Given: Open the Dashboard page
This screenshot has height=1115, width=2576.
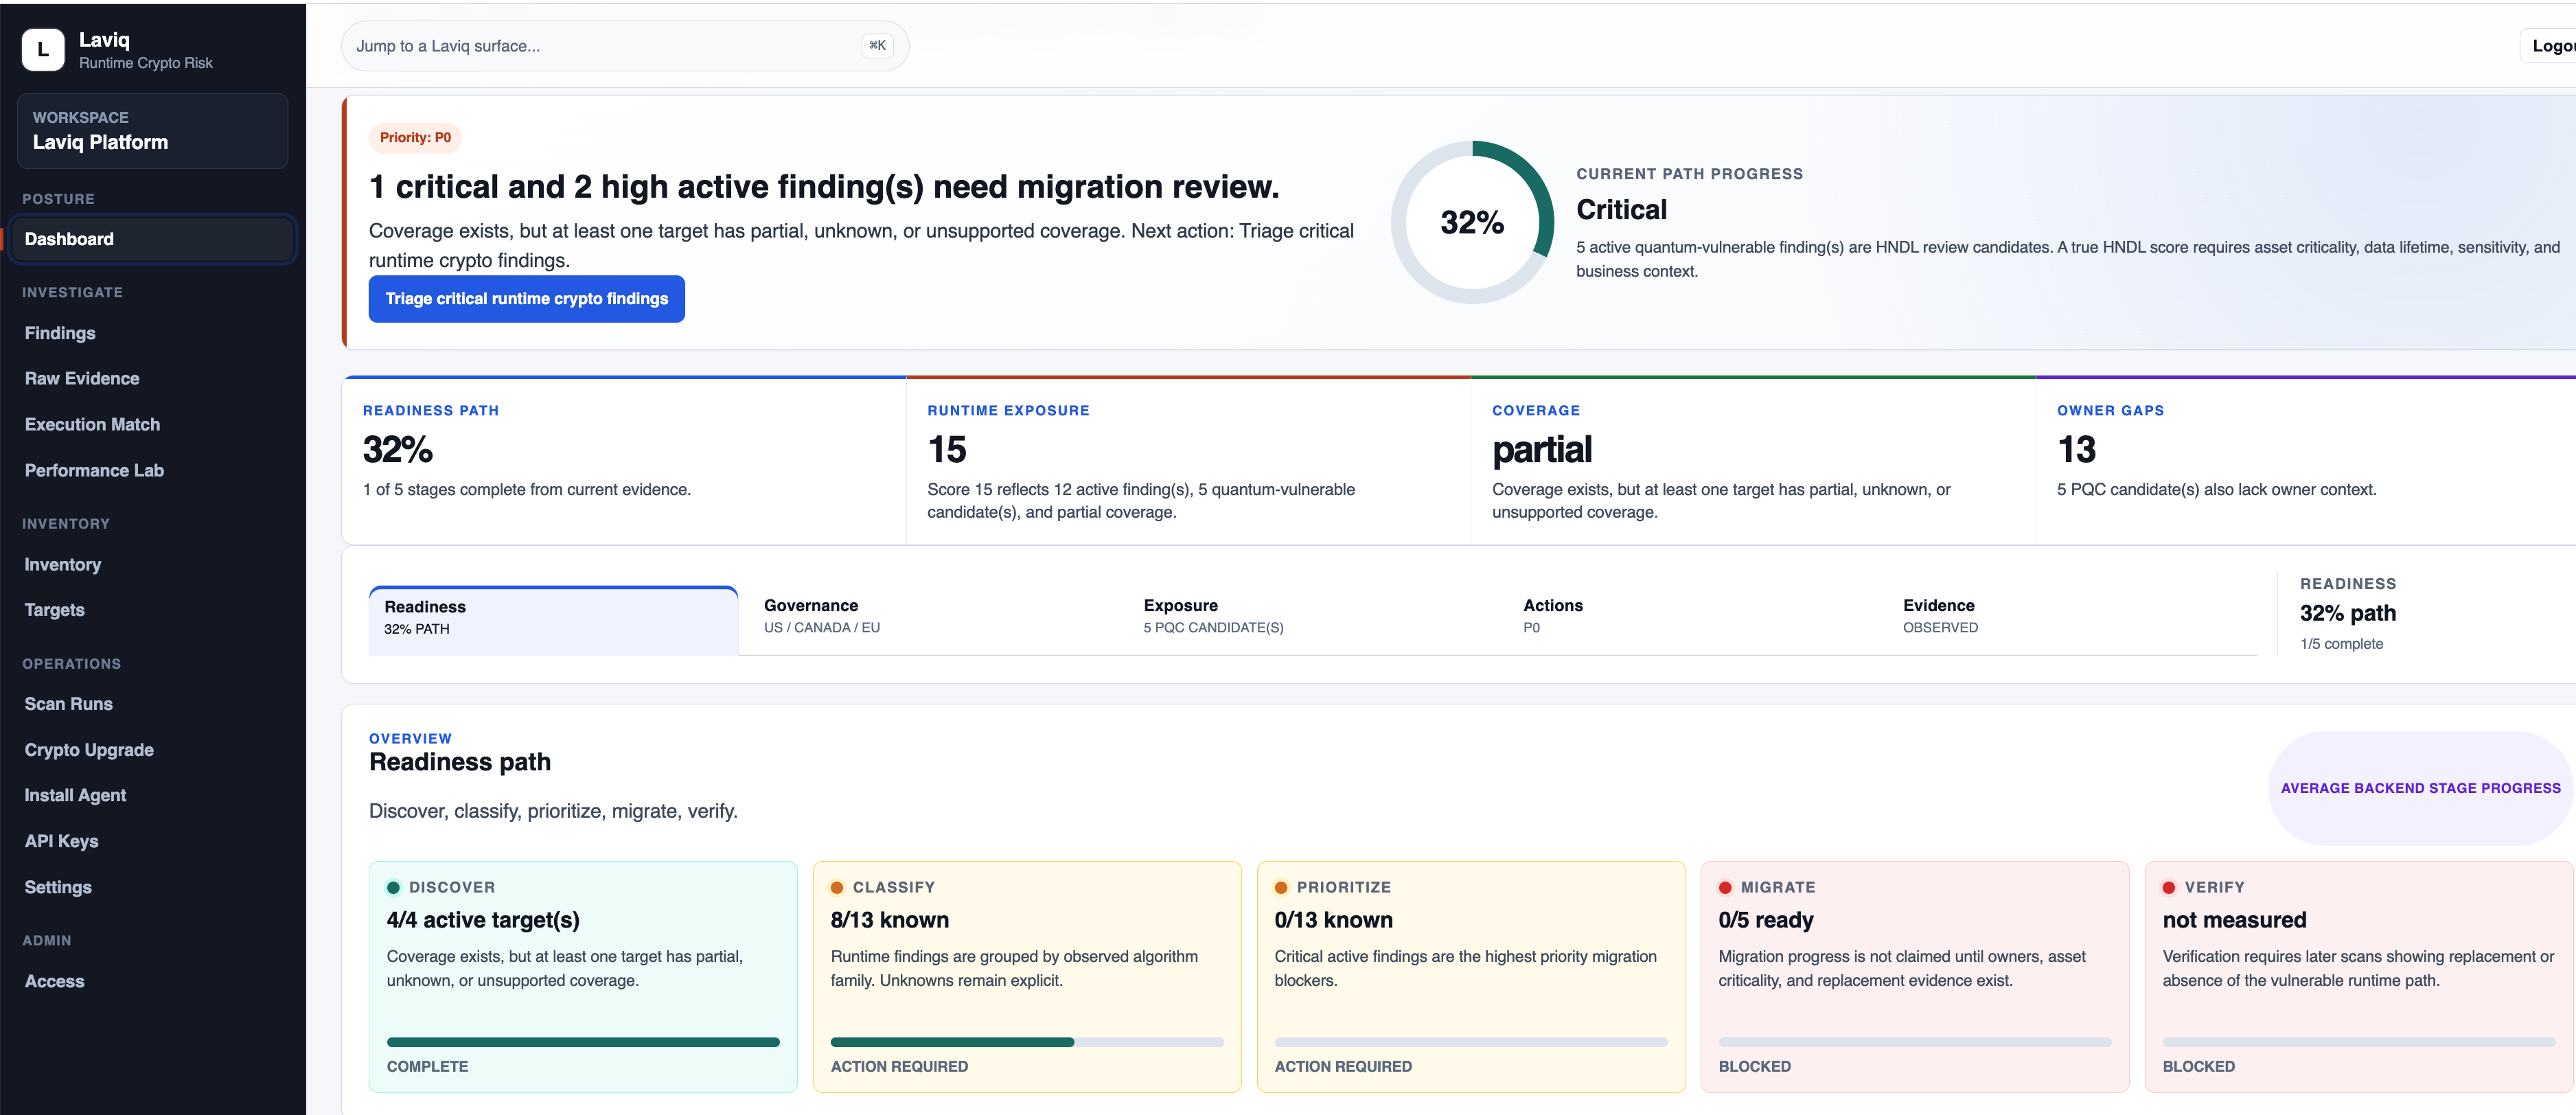Looking at the screenshot, I should tap(152, 239).
